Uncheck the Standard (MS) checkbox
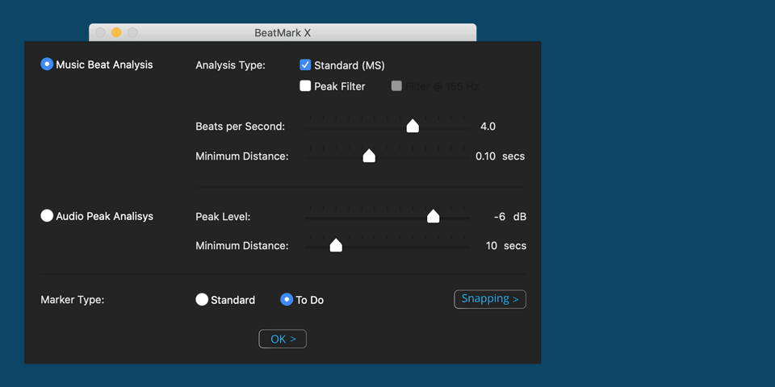775x387 pixels. (305, 64)
